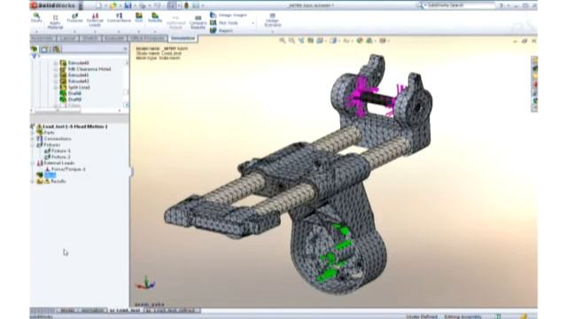Screen dimensions: 567x319
Task: Open the External Loads tool
Action: [95, 19]
